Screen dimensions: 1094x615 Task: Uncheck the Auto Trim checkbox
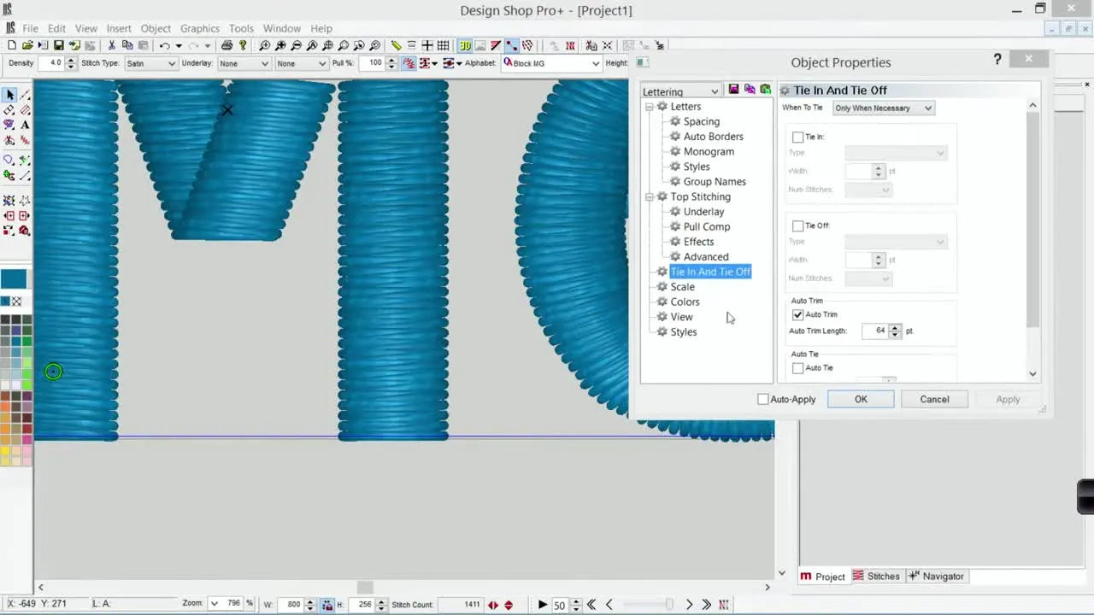[797, 314]
